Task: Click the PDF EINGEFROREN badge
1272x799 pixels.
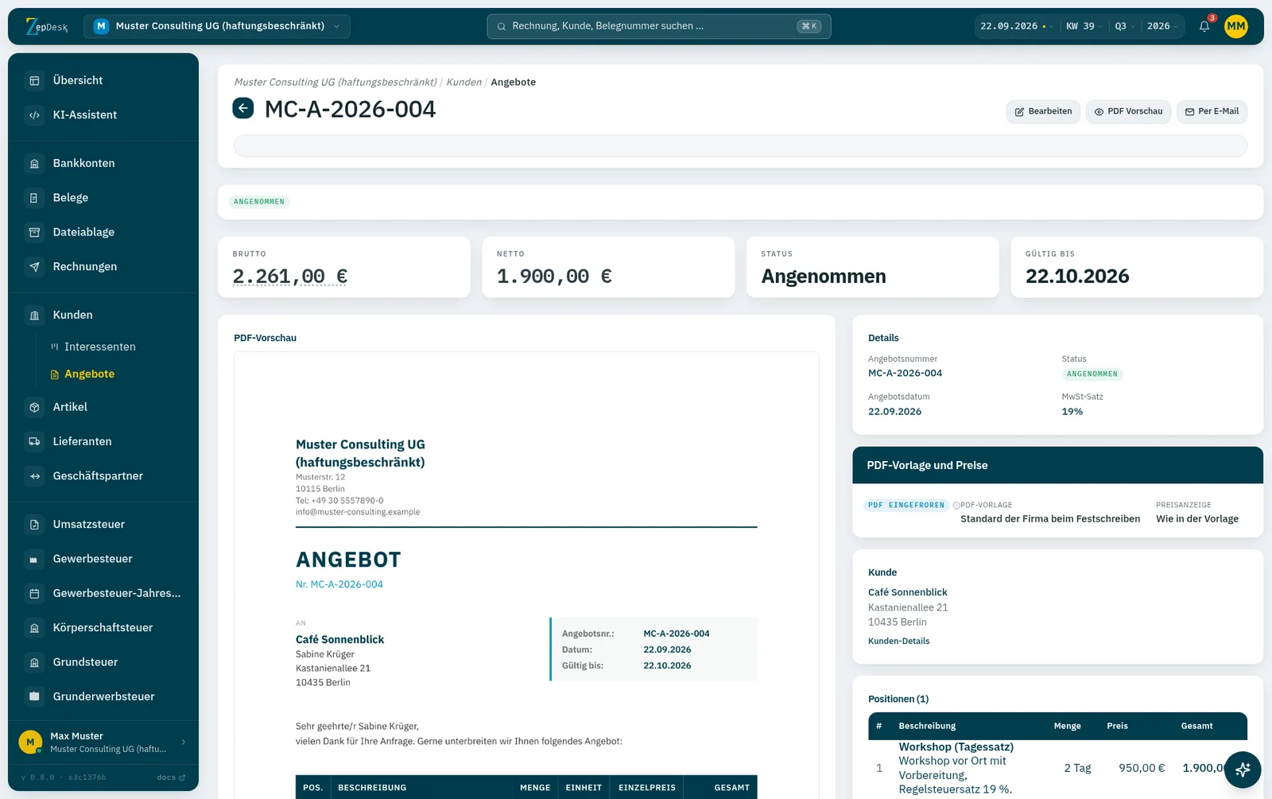Action: [906, 506]
